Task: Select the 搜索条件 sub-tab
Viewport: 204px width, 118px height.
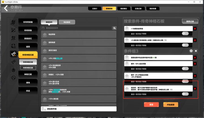Action: click(x=49, y=22)
